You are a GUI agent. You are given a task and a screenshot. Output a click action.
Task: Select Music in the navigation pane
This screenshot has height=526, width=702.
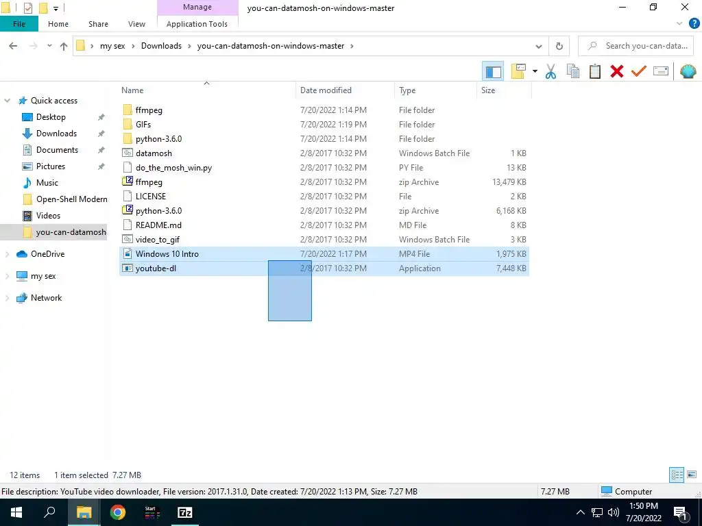(47, 183)
